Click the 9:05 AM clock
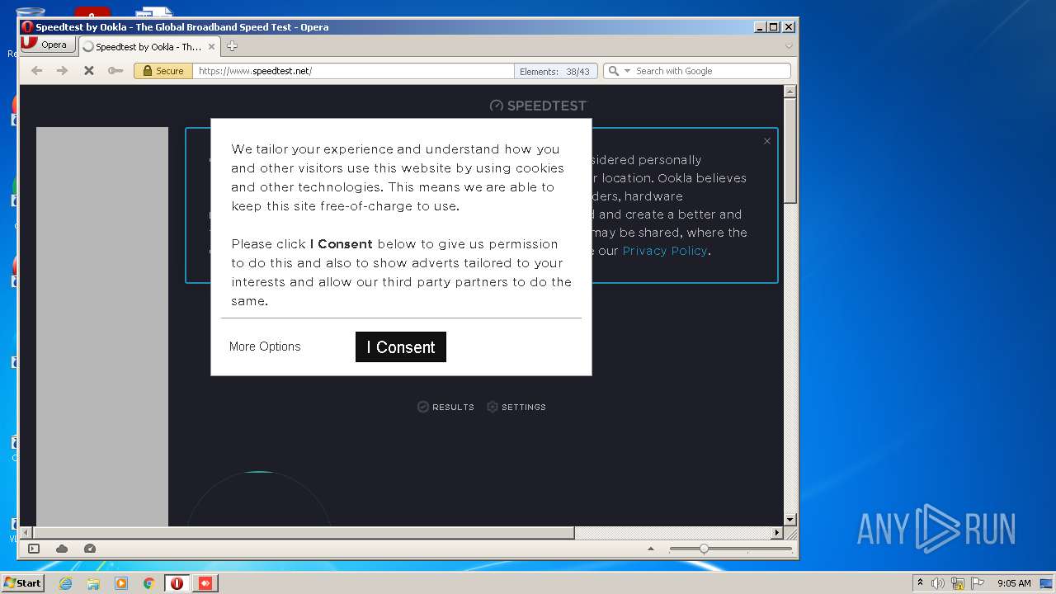This screenshot has height=594, width=1056. coord(1014,583)
